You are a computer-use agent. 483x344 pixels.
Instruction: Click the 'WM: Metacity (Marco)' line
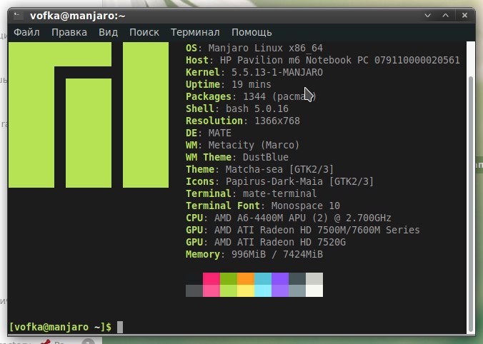(x=242, y=145)
